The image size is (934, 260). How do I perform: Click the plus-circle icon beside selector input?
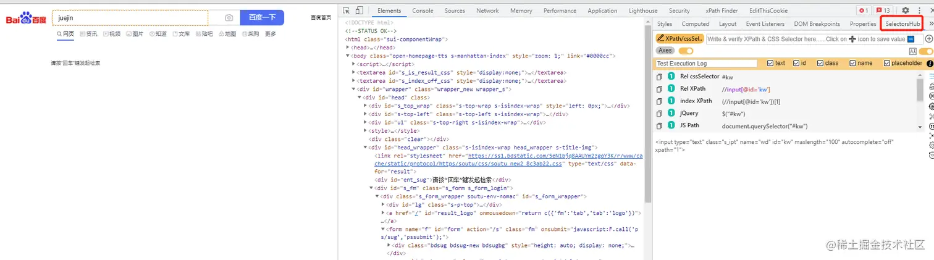pyautogui.click(x=928, y=39)
